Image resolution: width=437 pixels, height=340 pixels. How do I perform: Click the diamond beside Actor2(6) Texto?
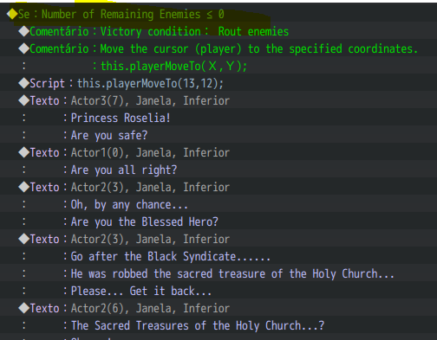pos(24,308)
